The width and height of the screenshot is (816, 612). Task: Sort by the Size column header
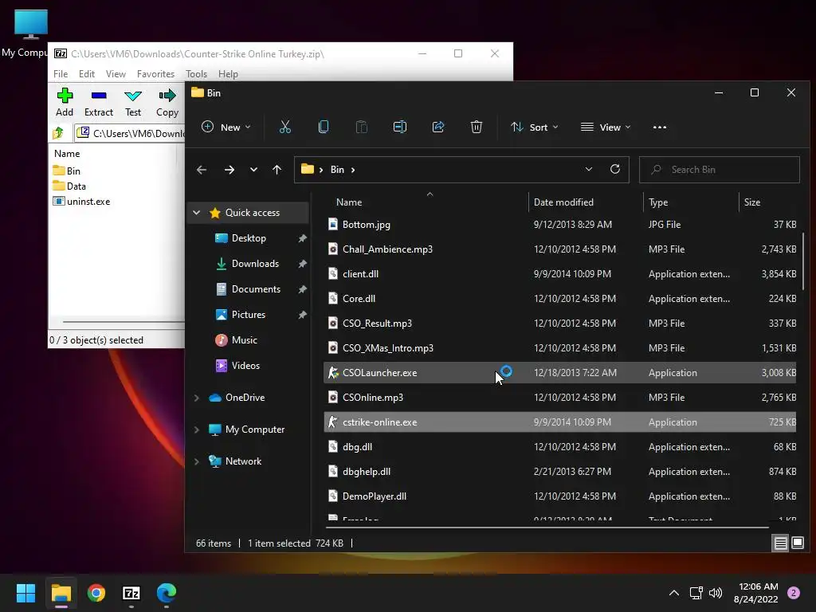coord(768,202)
